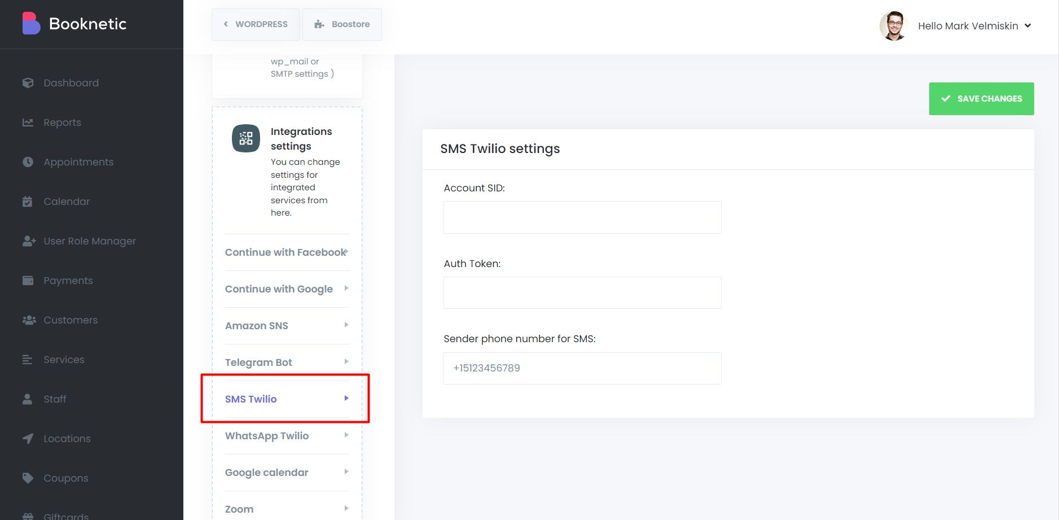Click the Giftcards gift icon
The image size is (1059, 520).
[x=28, y=516]
